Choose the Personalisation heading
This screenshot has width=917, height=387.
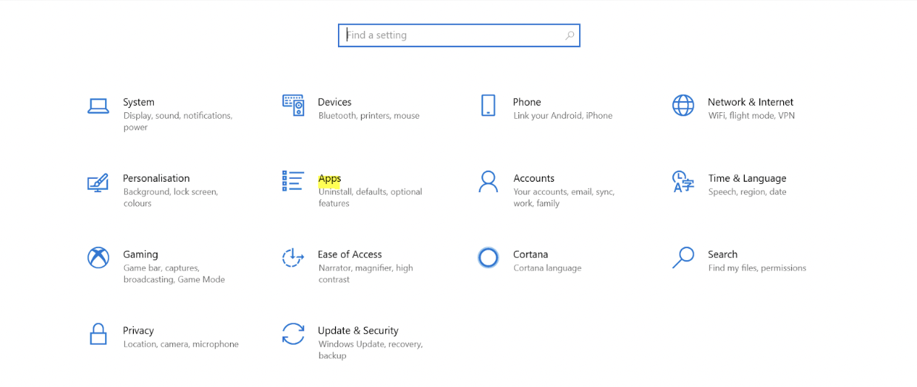(157, 178)
